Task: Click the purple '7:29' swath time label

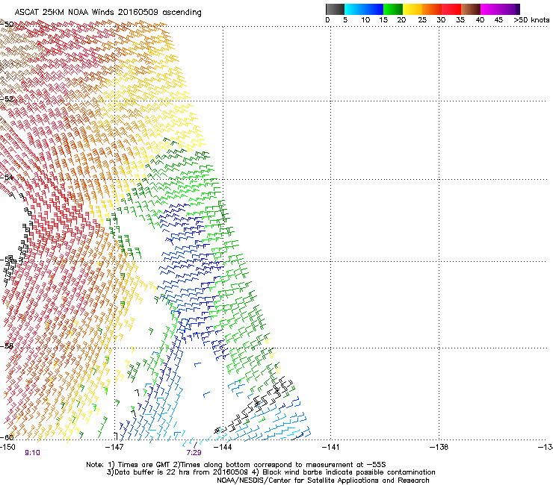Action: [x=194, y=453]
